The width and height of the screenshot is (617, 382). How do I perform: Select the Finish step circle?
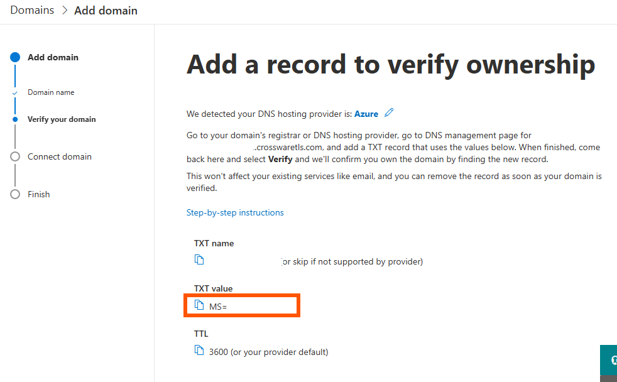[15, 194]
